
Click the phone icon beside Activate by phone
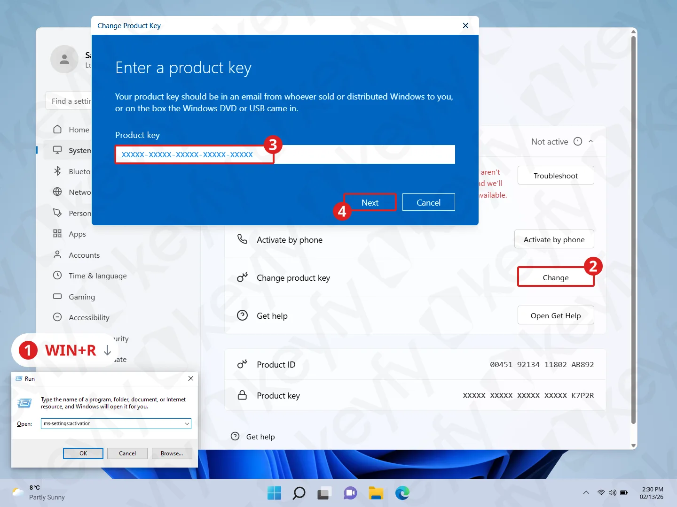[x=242, y=239]
